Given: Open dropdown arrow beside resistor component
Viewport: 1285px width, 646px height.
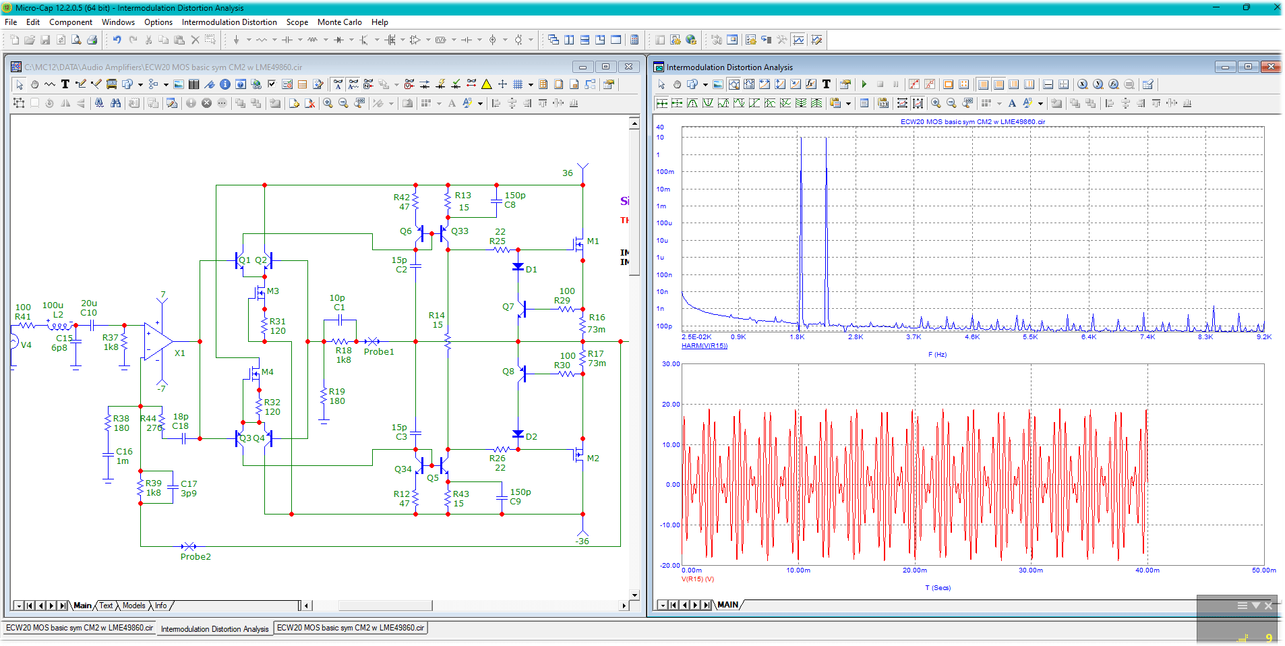Looking at the screenshot, I should [274, 40].
